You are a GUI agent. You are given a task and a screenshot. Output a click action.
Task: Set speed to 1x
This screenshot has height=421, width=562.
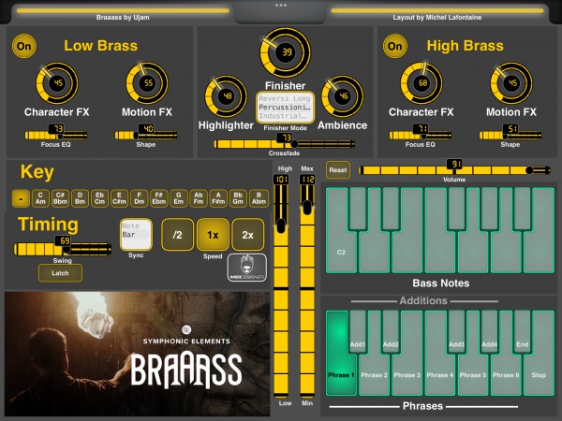[x=213, y=235]
